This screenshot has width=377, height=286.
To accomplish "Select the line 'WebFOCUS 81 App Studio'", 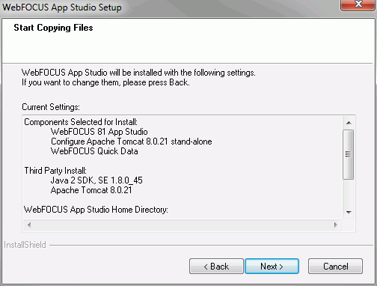I will [x=99, y=132].
